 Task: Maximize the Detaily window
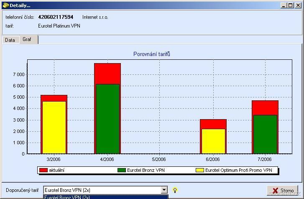291,5
